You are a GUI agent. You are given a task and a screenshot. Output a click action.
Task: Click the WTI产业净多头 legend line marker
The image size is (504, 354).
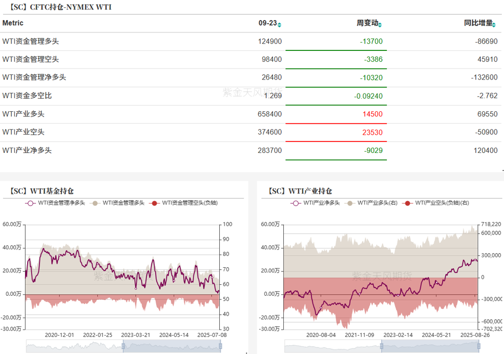(x=296, y=203)
